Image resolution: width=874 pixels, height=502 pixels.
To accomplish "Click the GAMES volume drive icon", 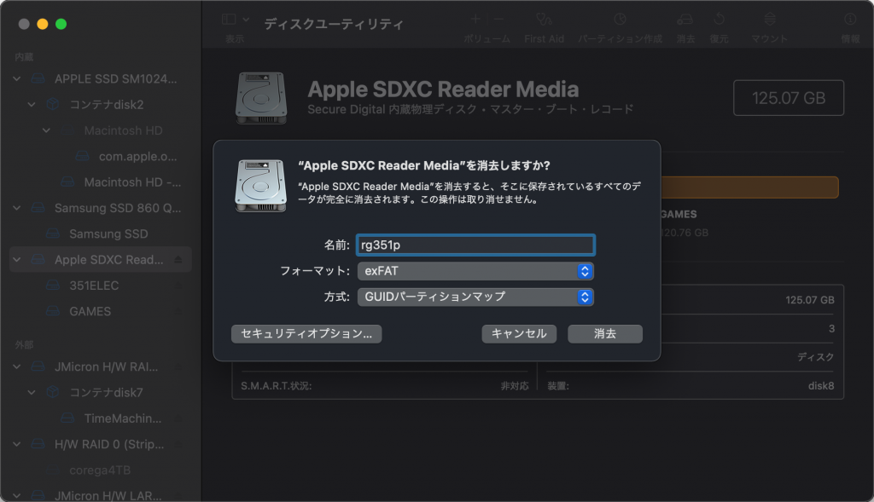I will (x=52, y=311).
